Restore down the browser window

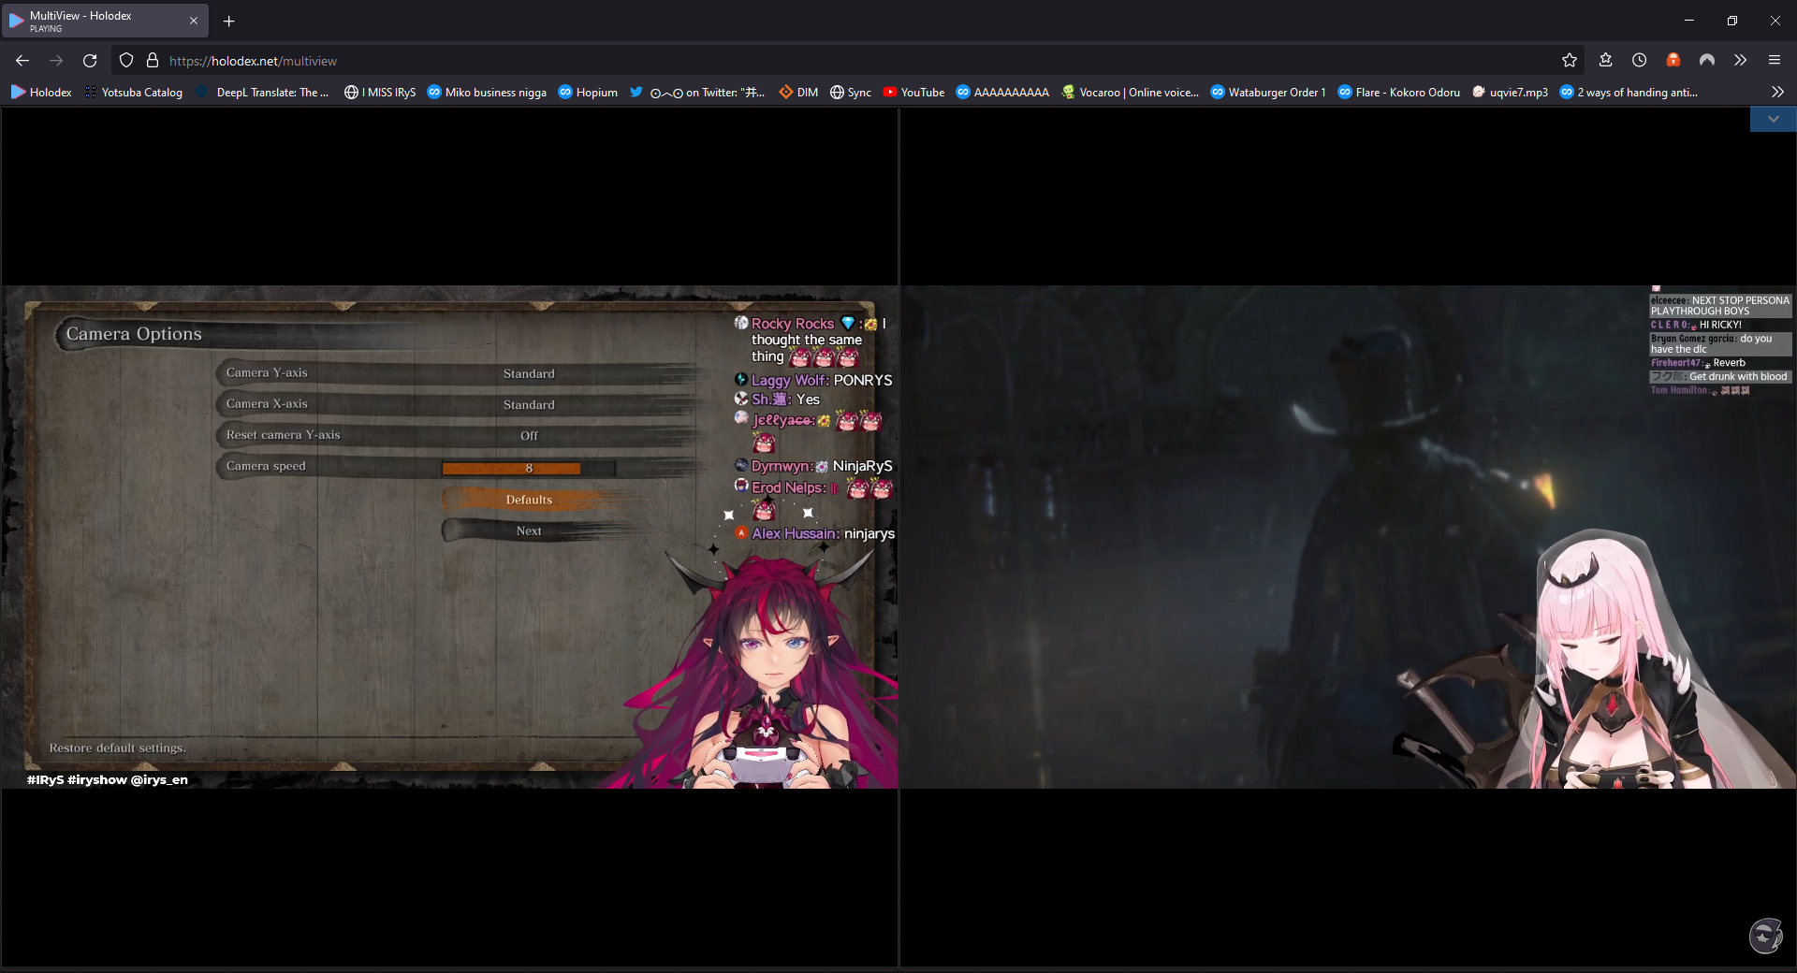[1732, 21]
